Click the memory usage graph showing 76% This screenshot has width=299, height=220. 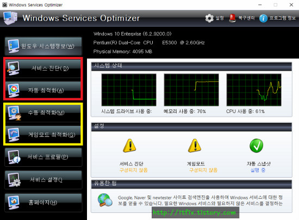coord(191,90)
